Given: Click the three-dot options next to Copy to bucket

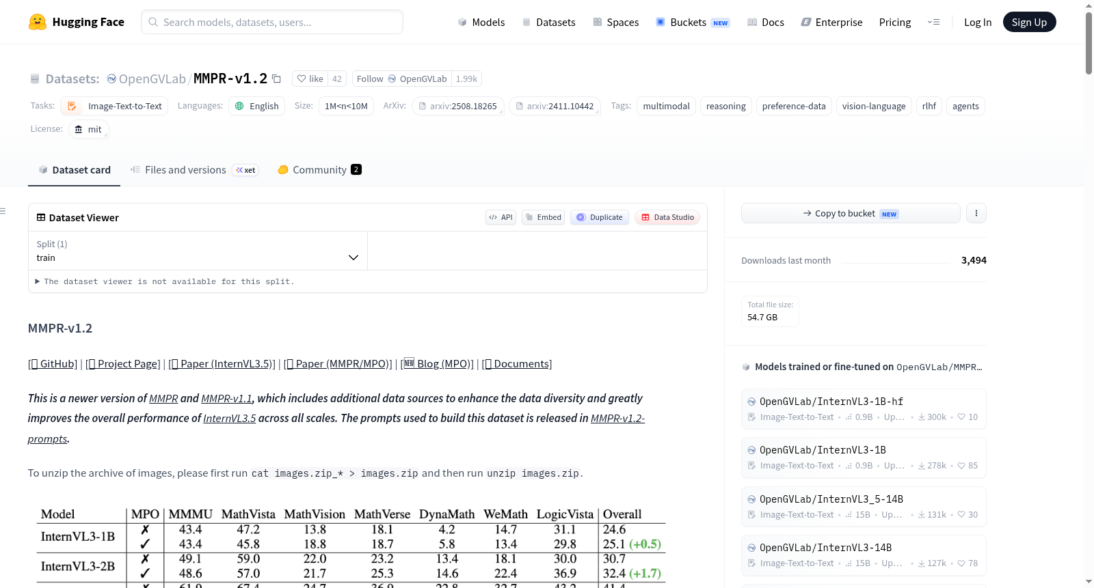Looking at the screenshot, I should tap(976, 213).
